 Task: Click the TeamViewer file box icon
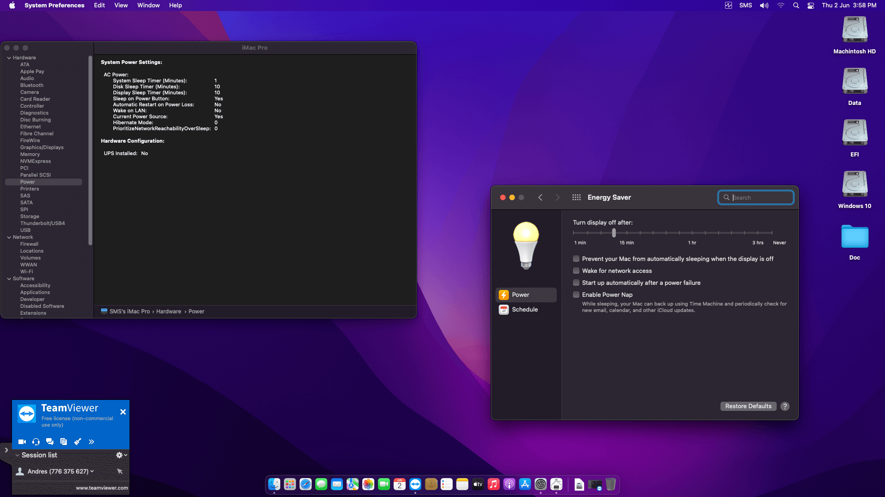click(x=64, y=442)
